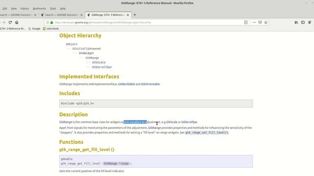Image resolution: width=314 pixels, height=176 pixels.
Task: Click GtkRange link starting the Description
Action: [65, 122]
